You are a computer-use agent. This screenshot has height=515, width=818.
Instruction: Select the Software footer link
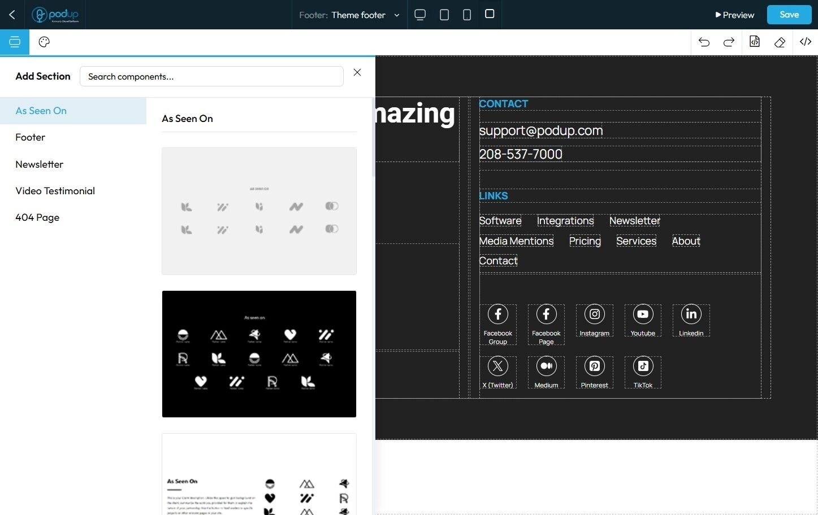coord(500,221)
